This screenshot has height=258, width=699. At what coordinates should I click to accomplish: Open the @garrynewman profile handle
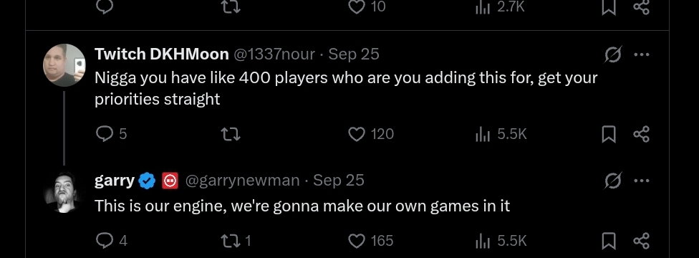pyautogui.click(x=242, y=181)
